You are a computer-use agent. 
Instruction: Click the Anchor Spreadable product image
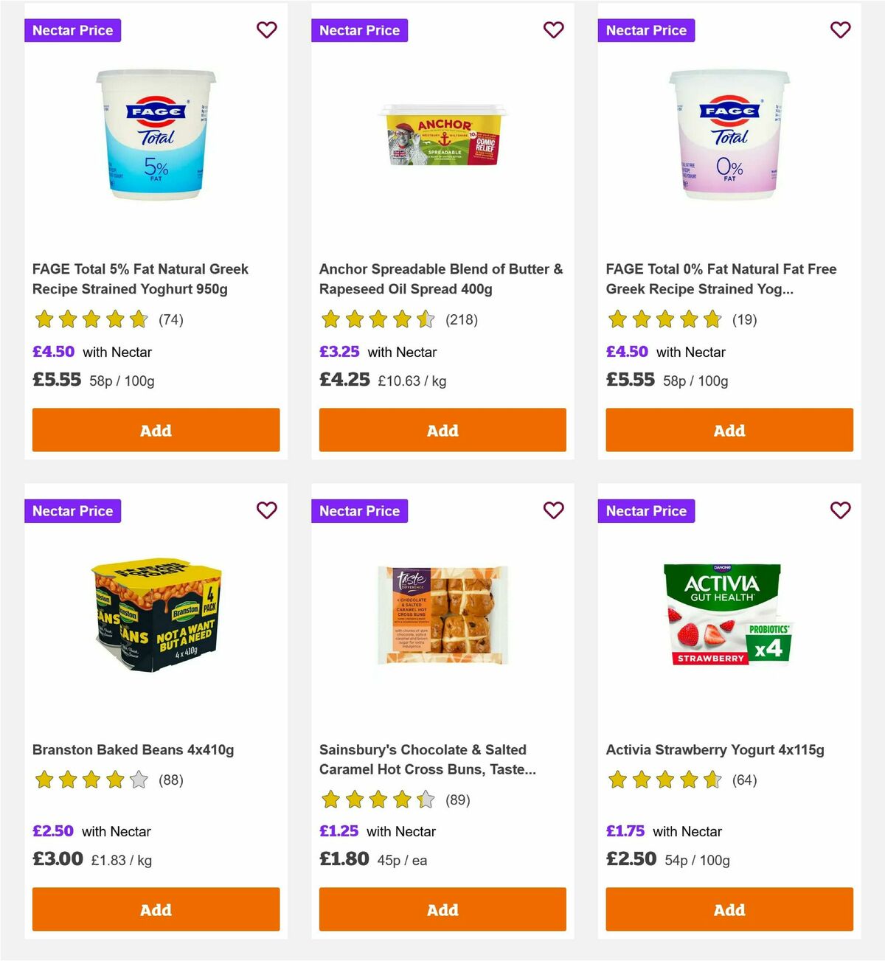[x=442, y=136]
